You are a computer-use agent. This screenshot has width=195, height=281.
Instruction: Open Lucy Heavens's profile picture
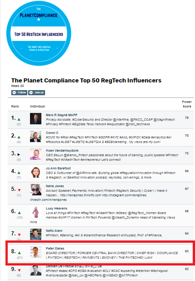coord(35,212)
